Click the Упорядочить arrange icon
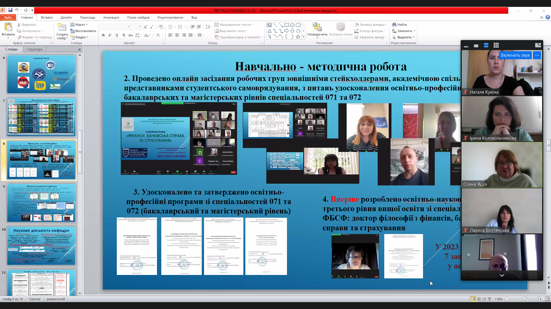The height and width of the screenshot is (309, 551). pos(317,27)
